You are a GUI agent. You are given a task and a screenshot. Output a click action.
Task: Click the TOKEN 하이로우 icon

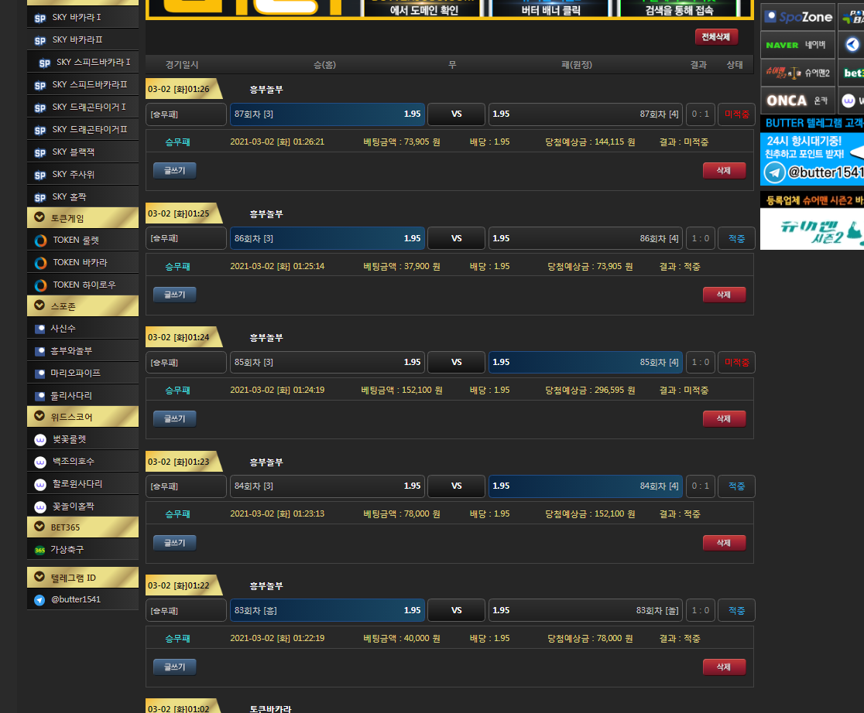[x=40, y=285]
